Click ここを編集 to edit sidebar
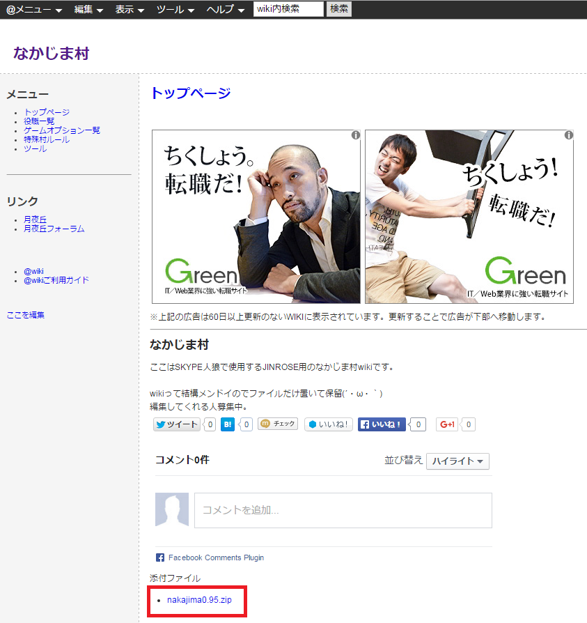Image resolution: width=587 pixels, height=623 pixels. [25, 315]
